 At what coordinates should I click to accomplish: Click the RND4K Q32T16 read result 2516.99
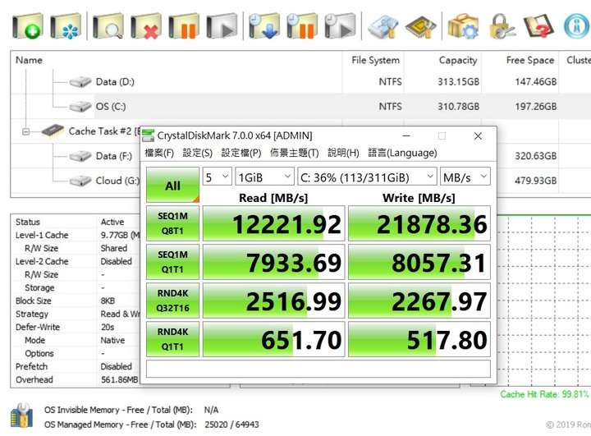273,301
